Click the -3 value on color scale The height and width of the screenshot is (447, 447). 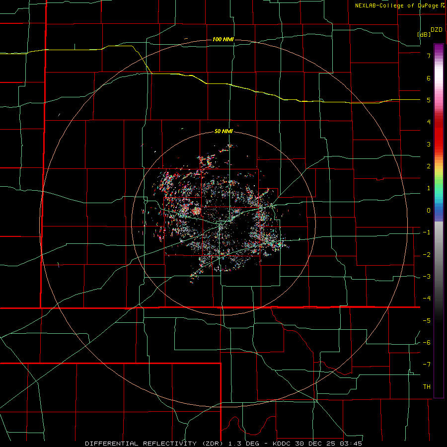point(427,277)
